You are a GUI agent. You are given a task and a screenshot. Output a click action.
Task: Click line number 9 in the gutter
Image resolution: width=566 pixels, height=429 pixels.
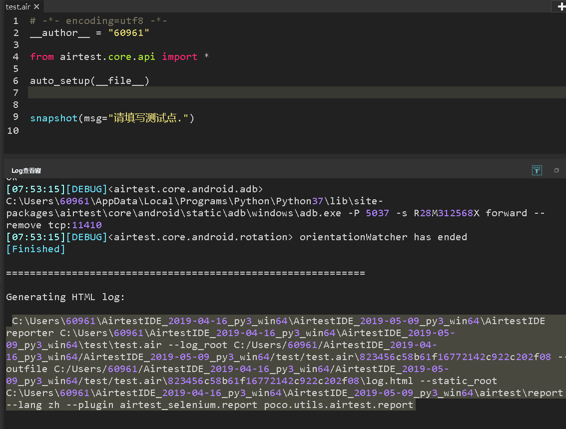tap(15, 117)
